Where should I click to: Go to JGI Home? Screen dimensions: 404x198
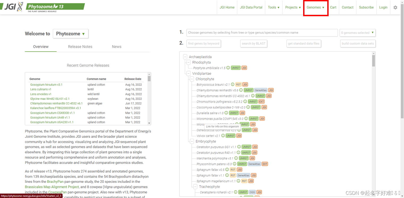[227, 7]
